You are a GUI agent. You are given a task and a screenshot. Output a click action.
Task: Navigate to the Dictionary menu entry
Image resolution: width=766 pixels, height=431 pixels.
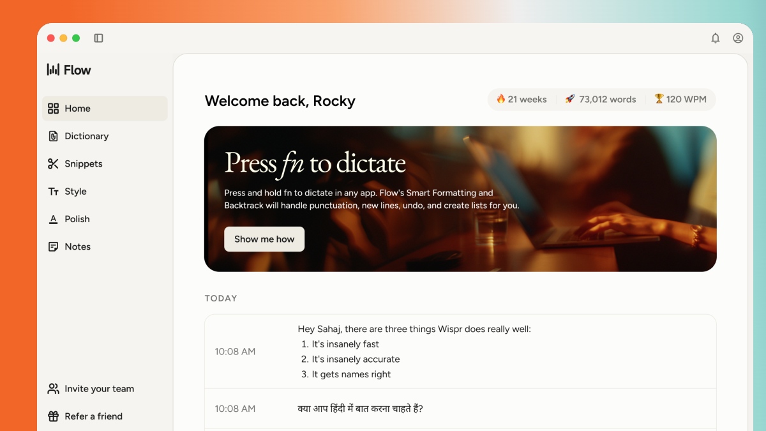pyautogui.click(x=86, y=136)
